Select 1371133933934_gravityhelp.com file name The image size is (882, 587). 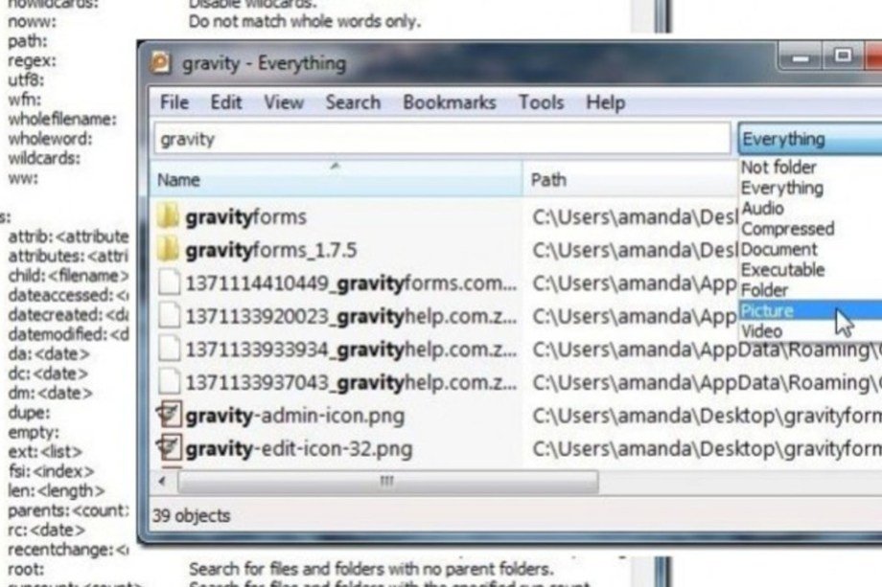pos(351,350)
